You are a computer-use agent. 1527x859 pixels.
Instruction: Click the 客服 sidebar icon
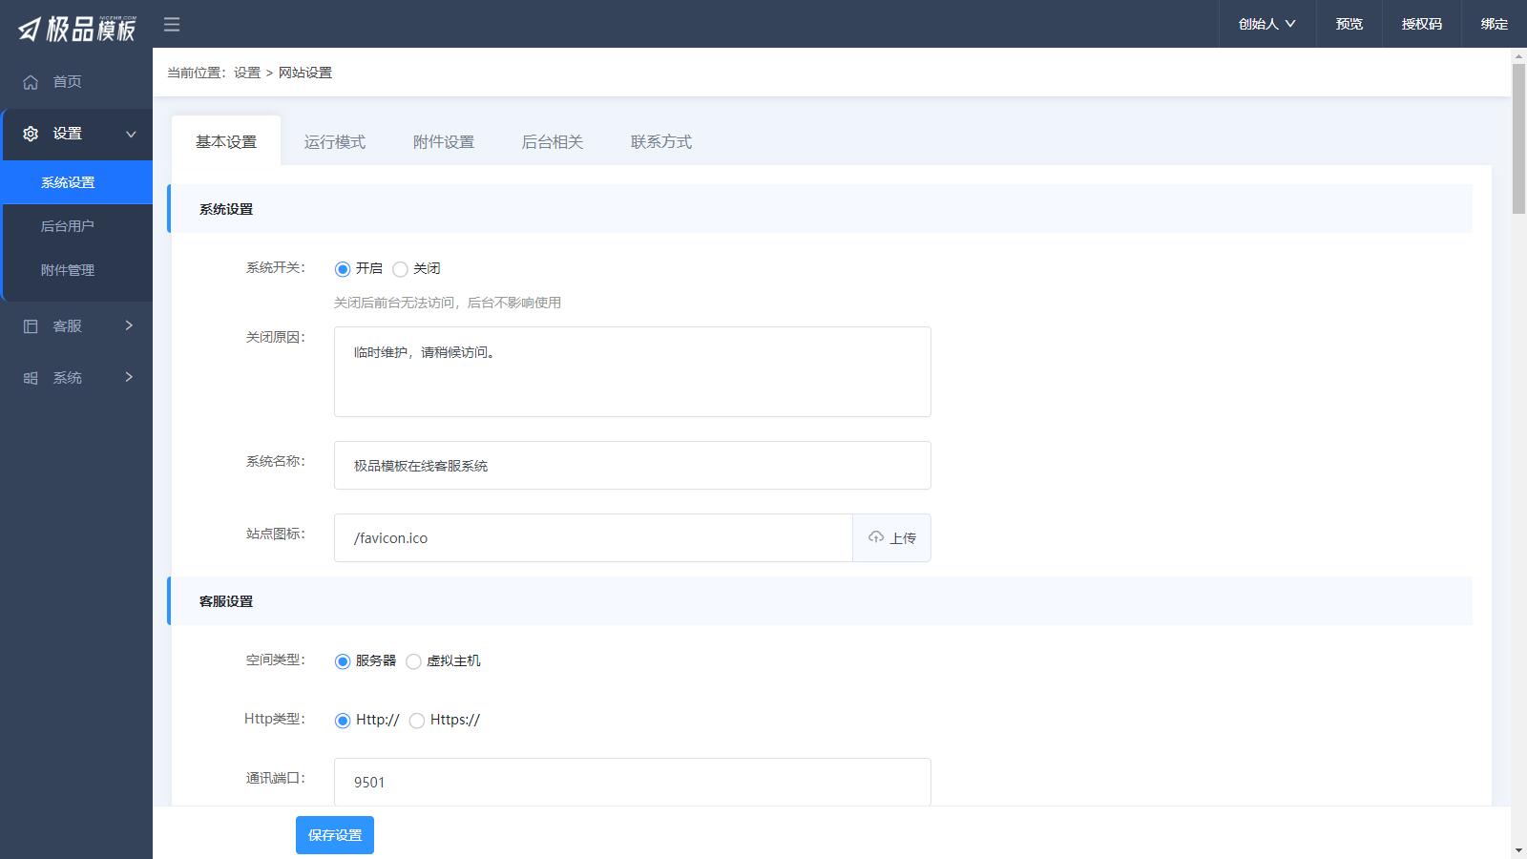[x=29, y=325]
